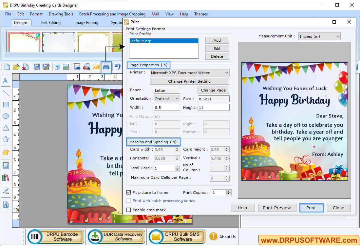Switch to the Text Editing tab

click(50, 22)
